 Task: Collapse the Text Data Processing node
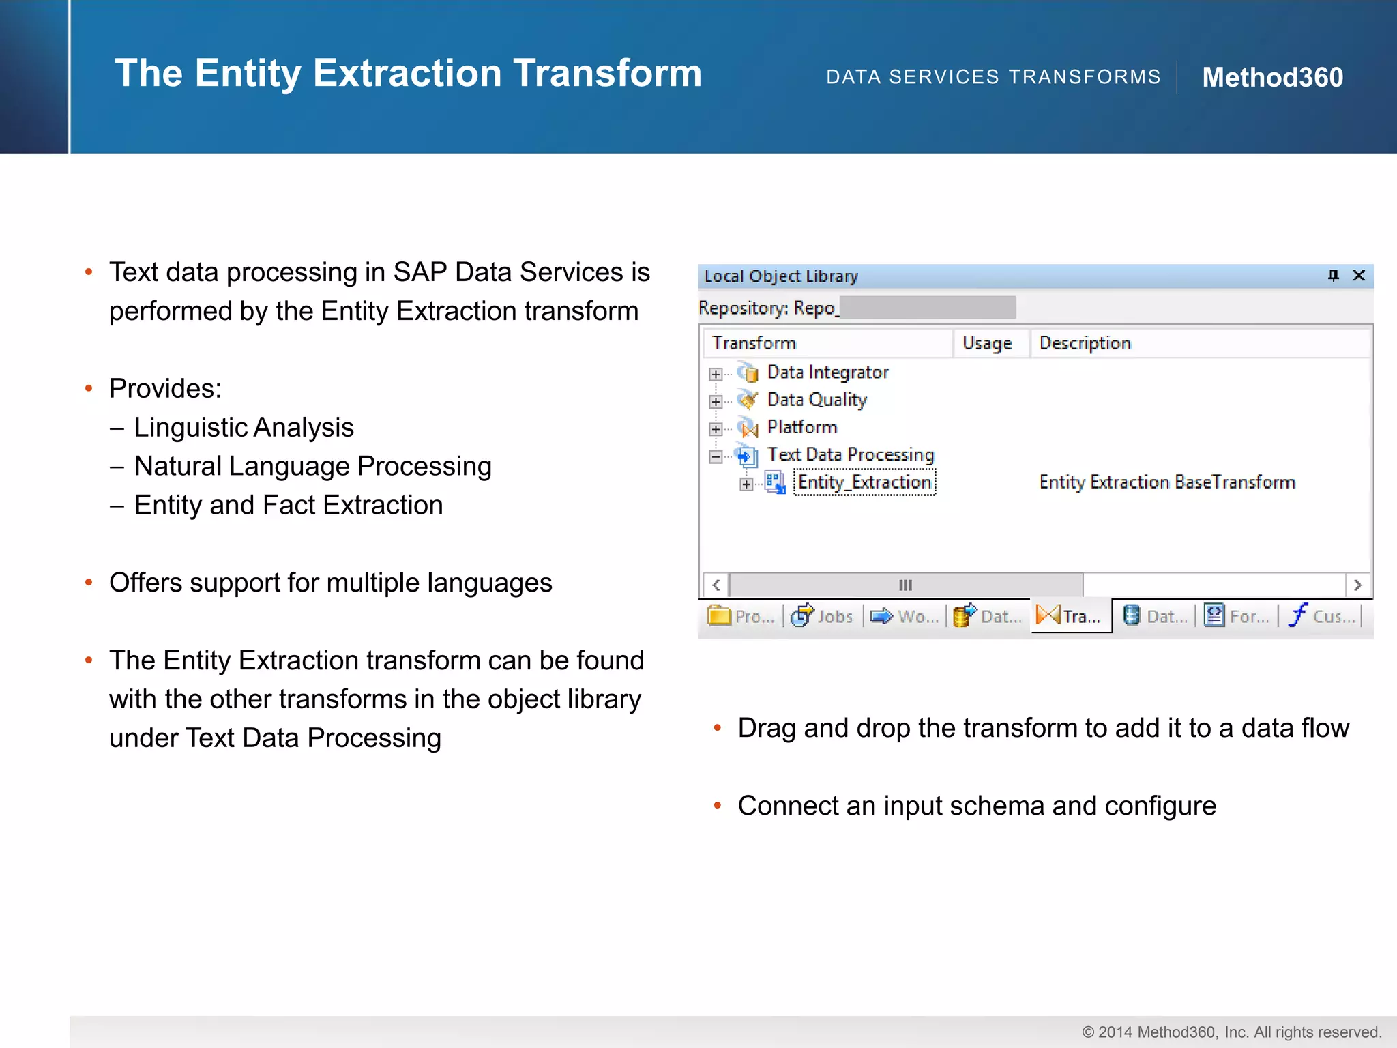716,456
